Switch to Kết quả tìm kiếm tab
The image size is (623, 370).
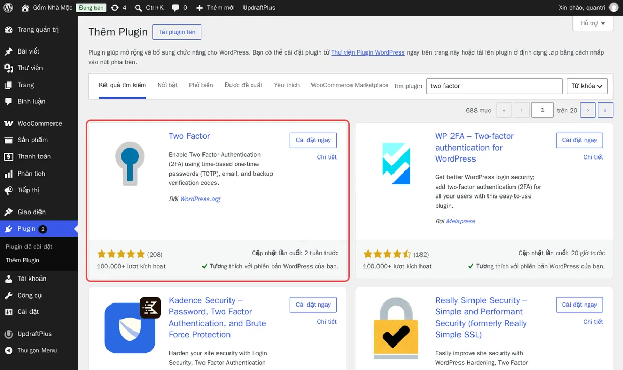(x=122, y=85)
